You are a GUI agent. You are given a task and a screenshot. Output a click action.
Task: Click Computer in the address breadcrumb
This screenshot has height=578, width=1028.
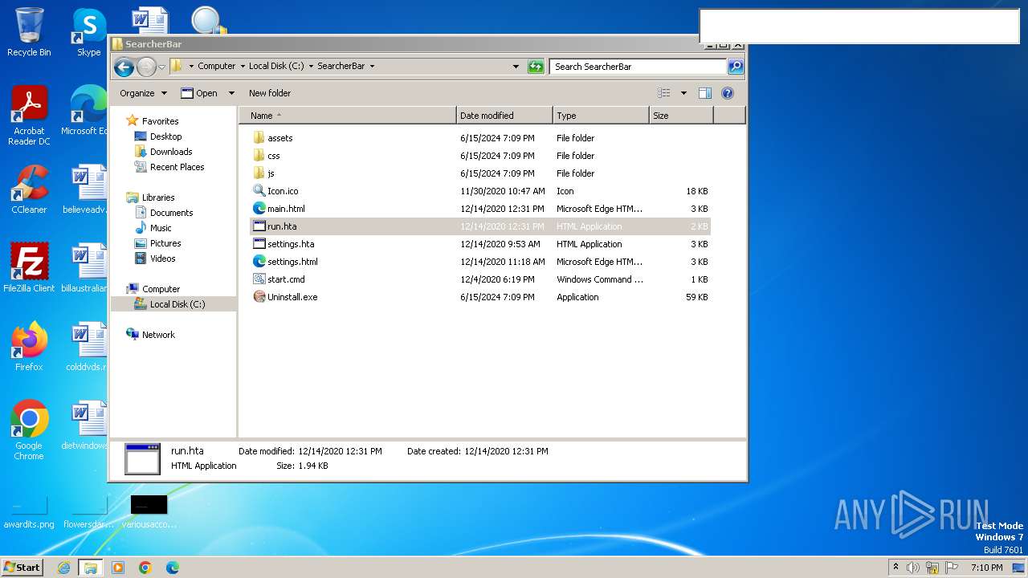tap(217, 67)
